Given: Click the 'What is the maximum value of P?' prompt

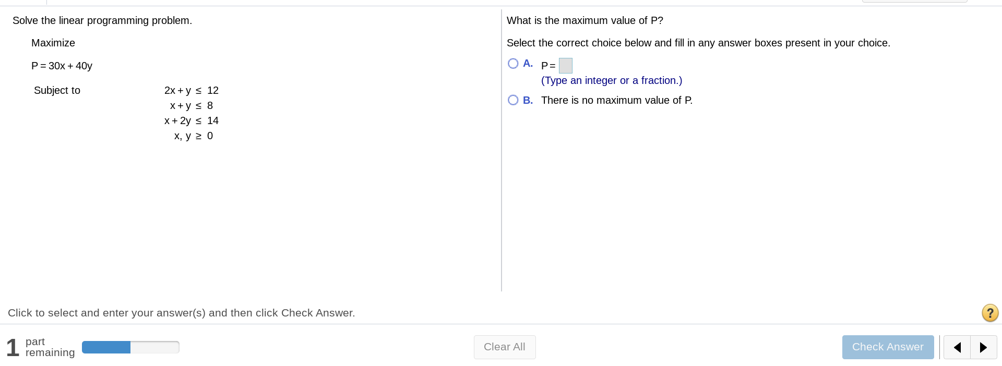Looking at the screenshot, I should 585,20.
